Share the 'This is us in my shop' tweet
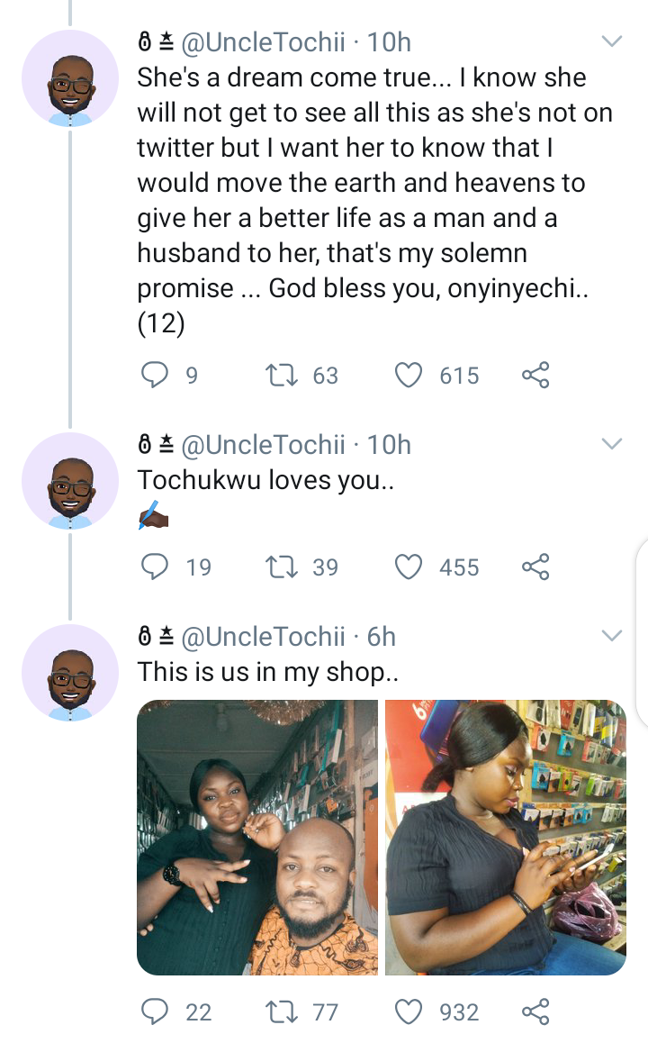 (535, 1011)
